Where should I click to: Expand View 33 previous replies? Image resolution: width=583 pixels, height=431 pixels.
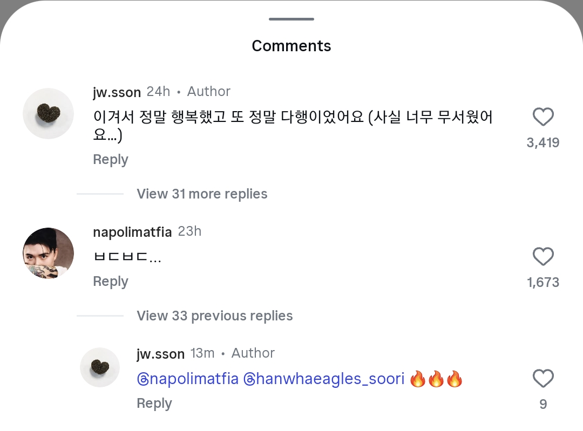point(214,316)
